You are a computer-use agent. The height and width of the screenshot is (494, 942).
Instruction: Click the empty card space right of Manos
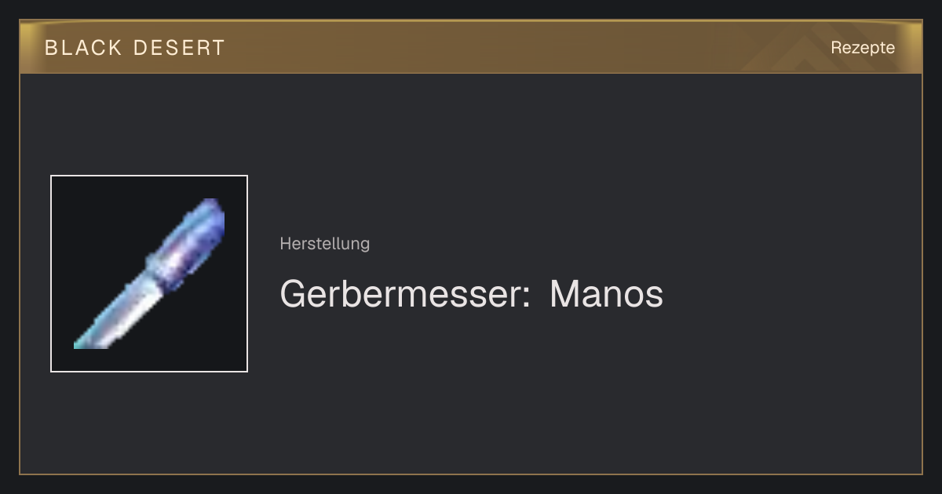785,295
